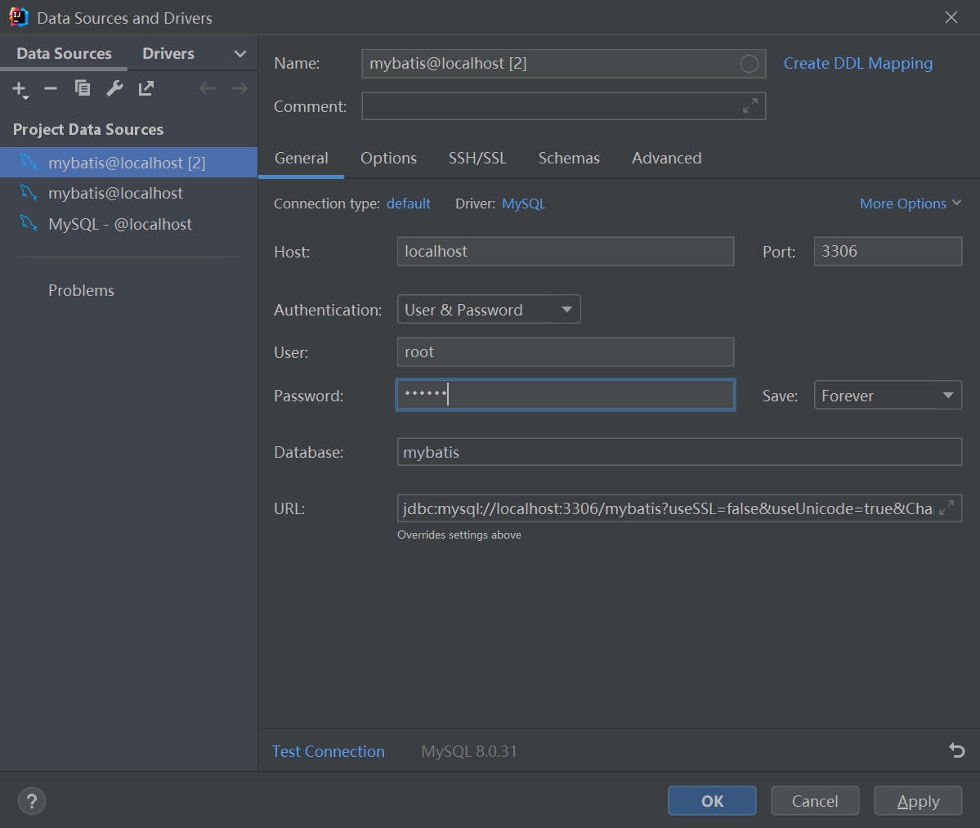This screenshot has width=980, height=828.
Task: Open driver settings wrench icon
Action: pos(114,88)
